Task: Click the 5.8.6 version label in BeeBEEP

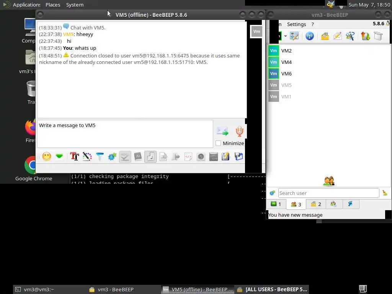Action: [378, 24]
